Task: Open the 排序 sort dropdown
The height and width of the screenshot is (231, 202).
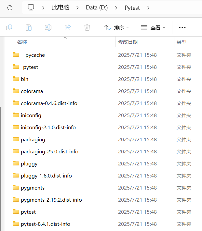Action: (116, 27)
